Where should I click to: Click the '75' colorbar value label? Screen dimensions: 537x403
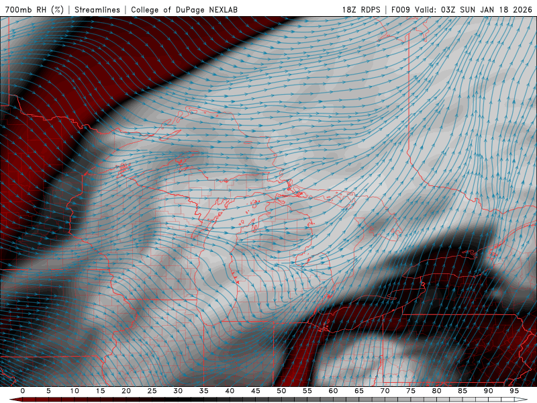(411, 391)
